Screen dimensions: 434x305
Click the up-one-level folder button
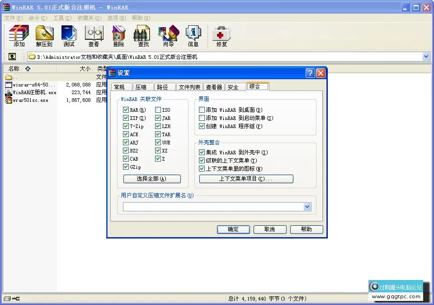[12, 57]
